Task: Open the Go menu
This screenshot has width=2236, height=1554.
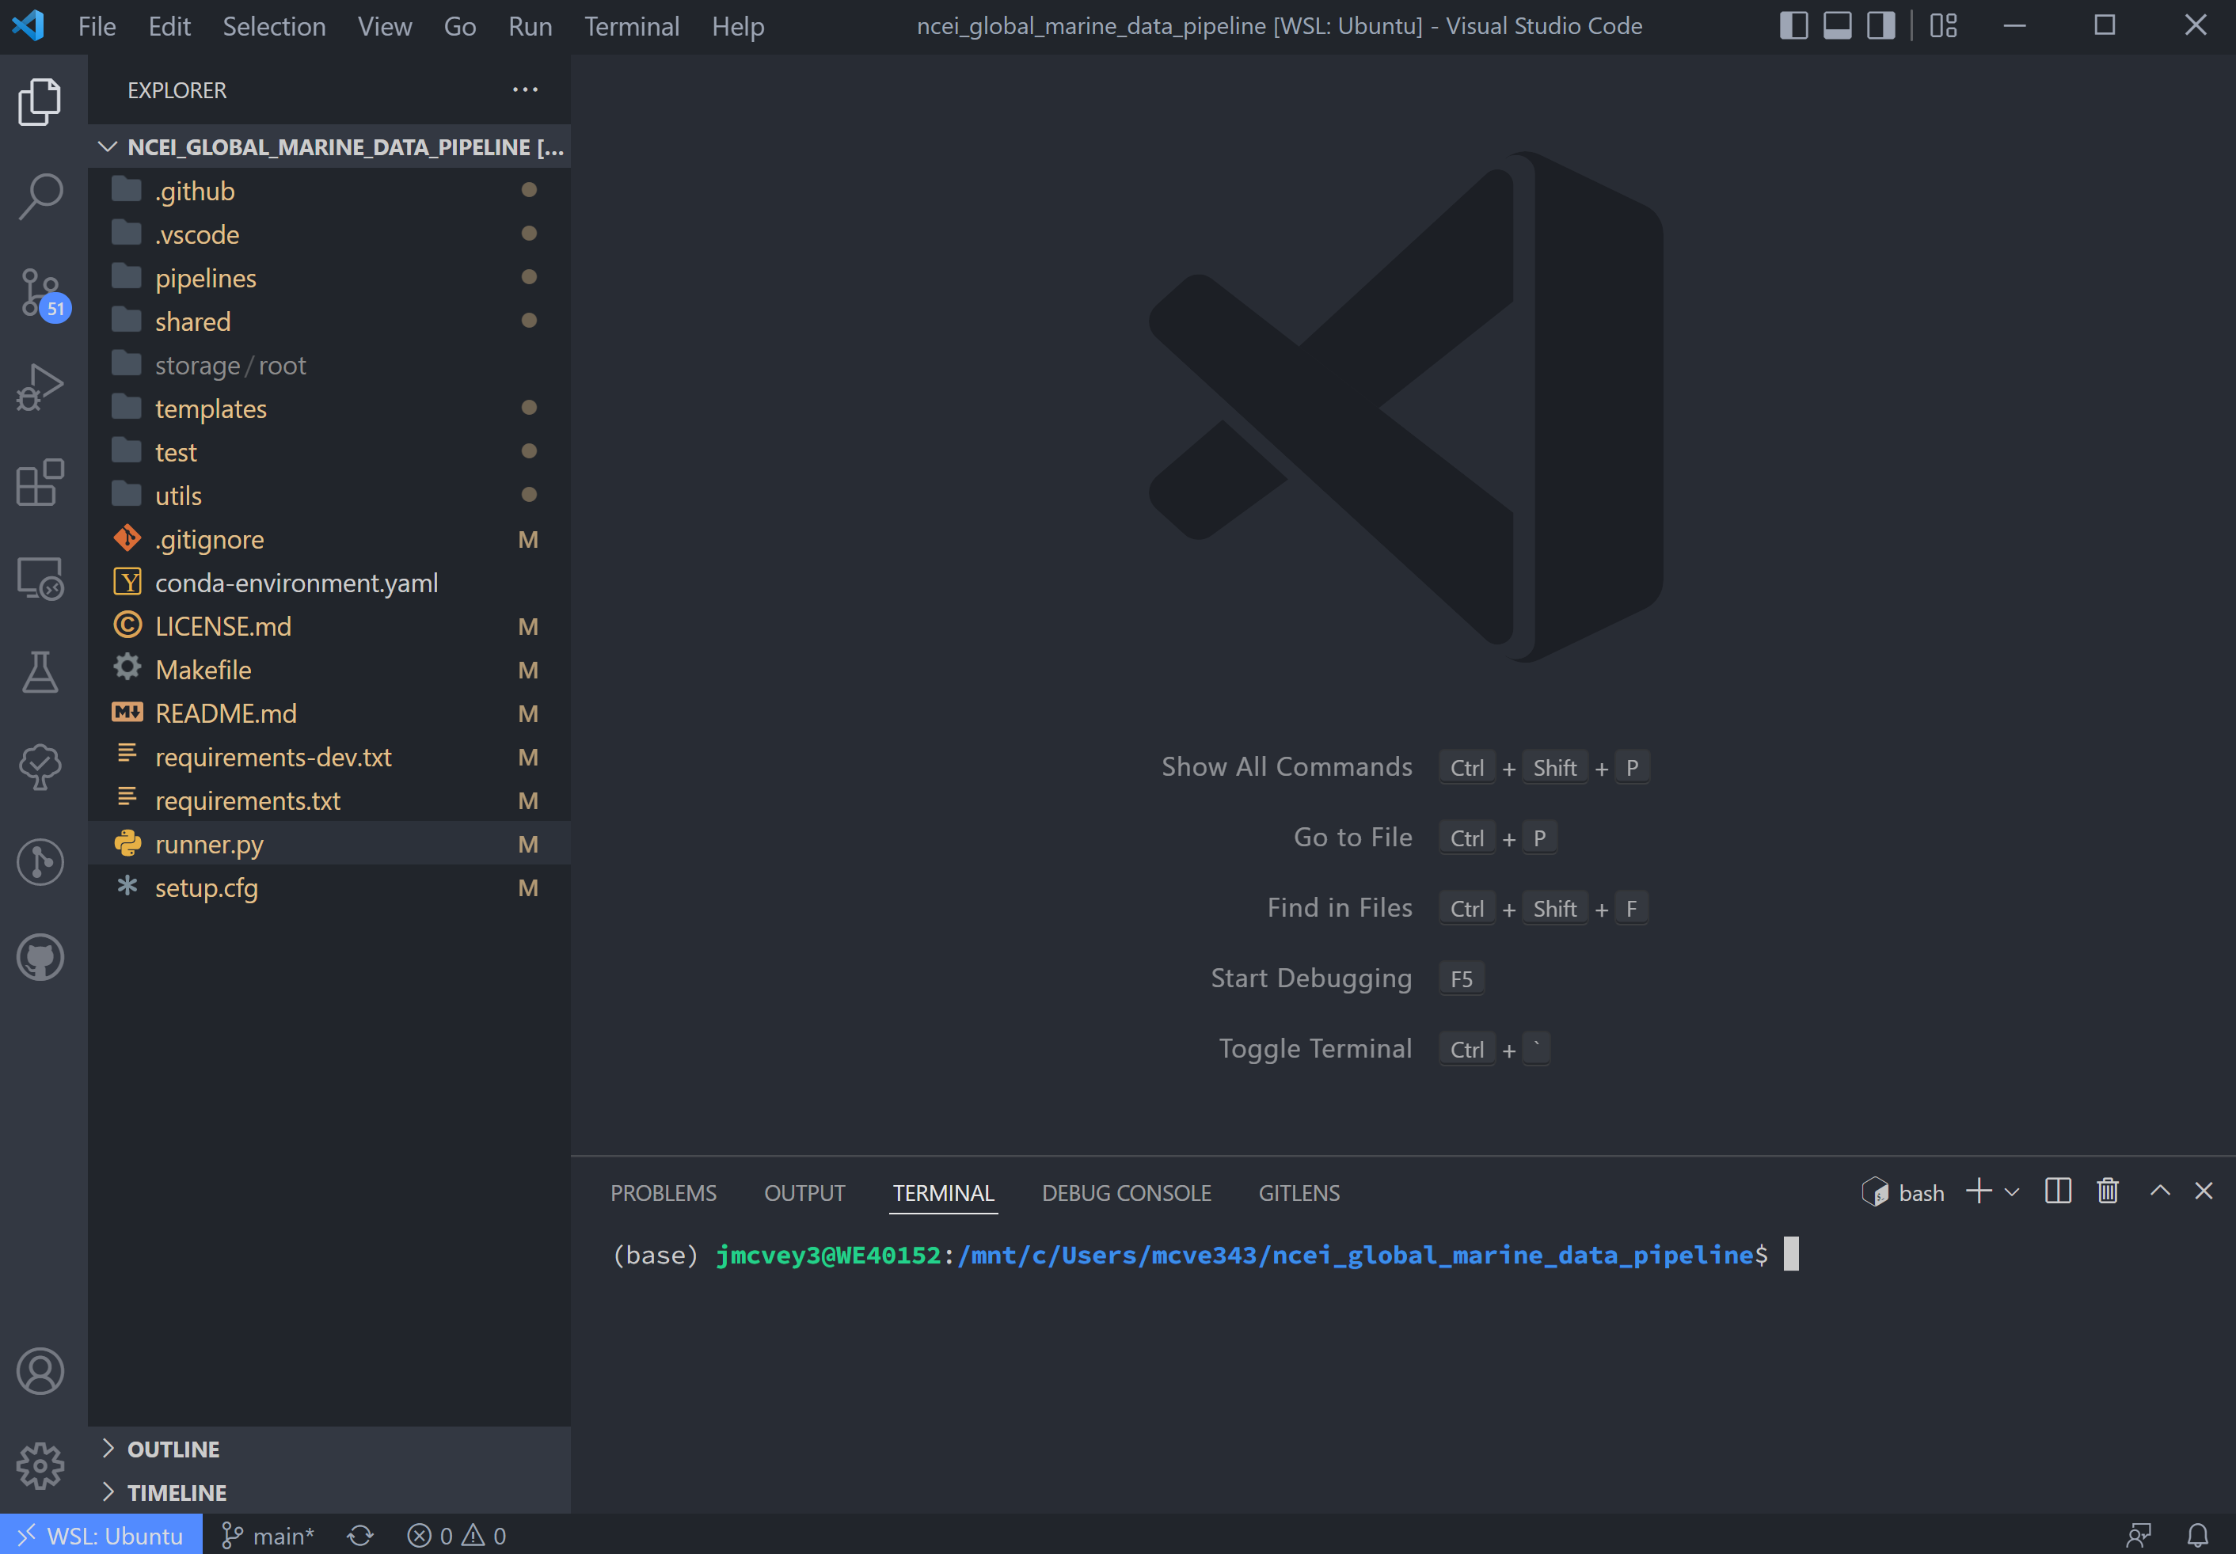Action: [x=460, y=26]
